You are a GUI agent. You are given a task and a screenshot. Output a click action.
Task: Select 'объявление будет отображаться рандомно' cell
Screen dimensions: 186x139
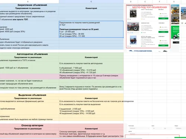pyautogui.click(x=29, y=42)
